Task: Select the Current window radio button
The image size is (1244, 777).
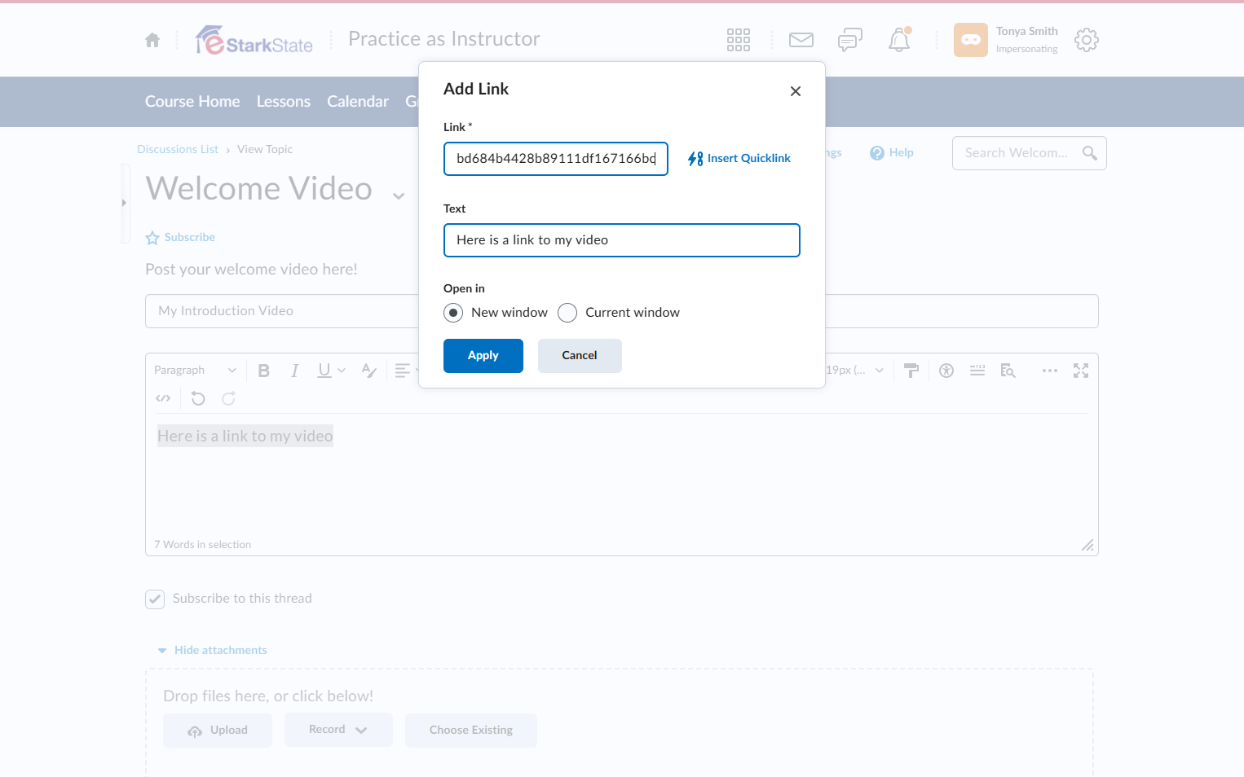Action: coord(567,313)
